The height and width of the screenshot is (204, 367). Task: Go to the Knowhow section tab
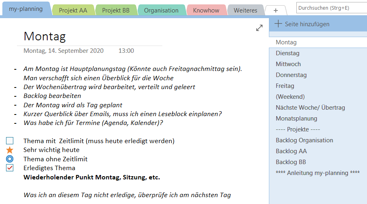pos(206,10)
